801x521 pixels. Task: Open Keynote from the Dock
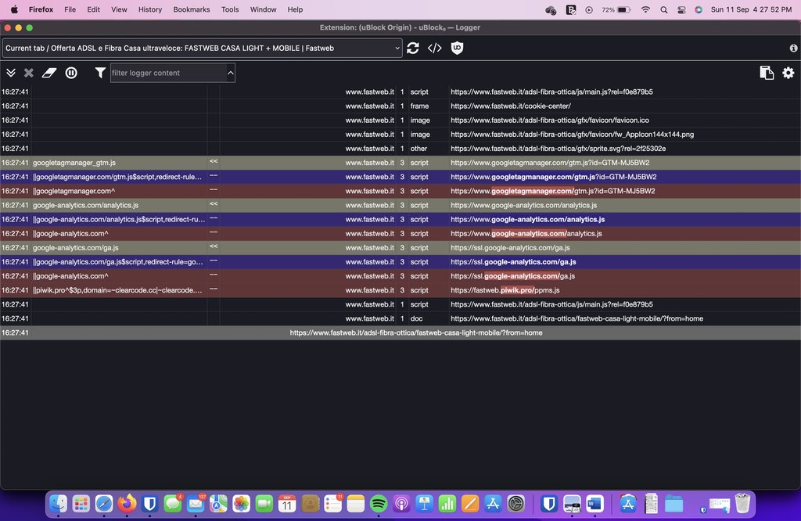pos(424,504)
